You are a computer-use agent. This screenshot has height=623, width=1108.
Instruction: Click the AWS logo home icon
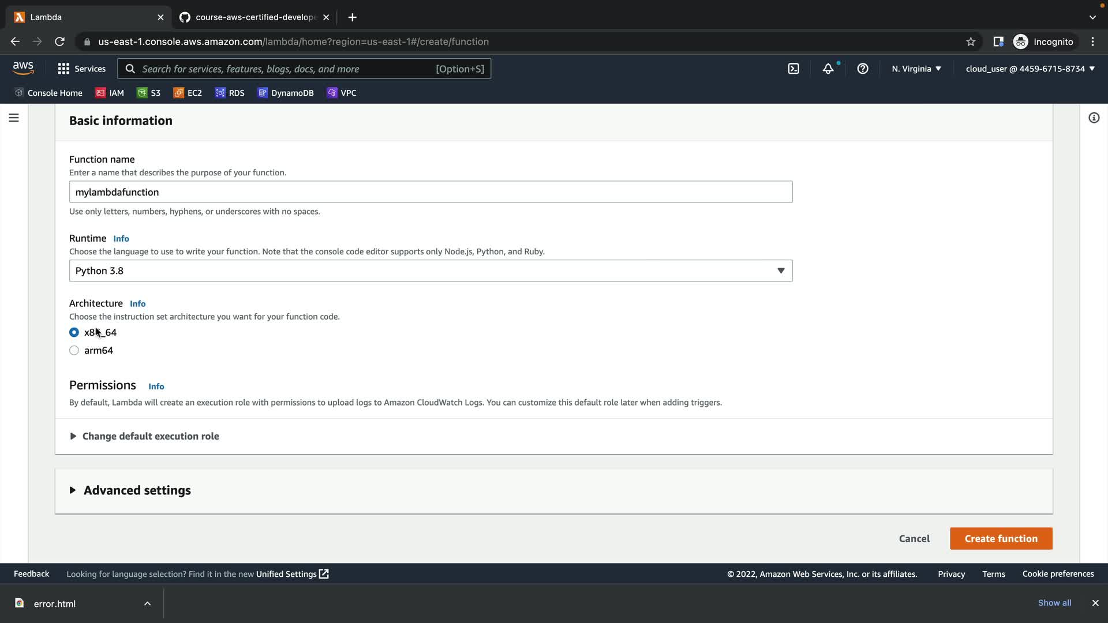[x=23, y=68]
